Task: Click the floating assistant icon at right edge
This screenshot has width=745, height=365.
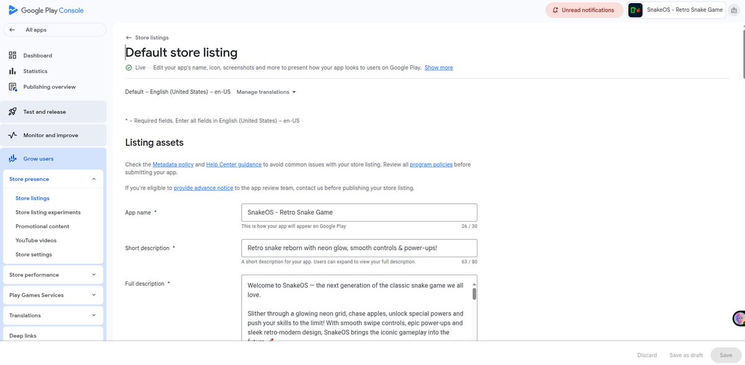Action: pos(739,319)
